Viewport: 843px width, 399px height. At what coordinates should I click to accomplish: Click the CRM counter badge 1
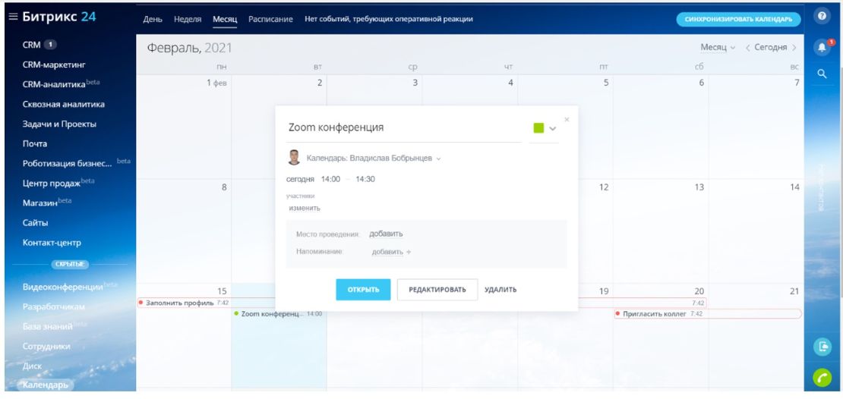coord(50,45)
